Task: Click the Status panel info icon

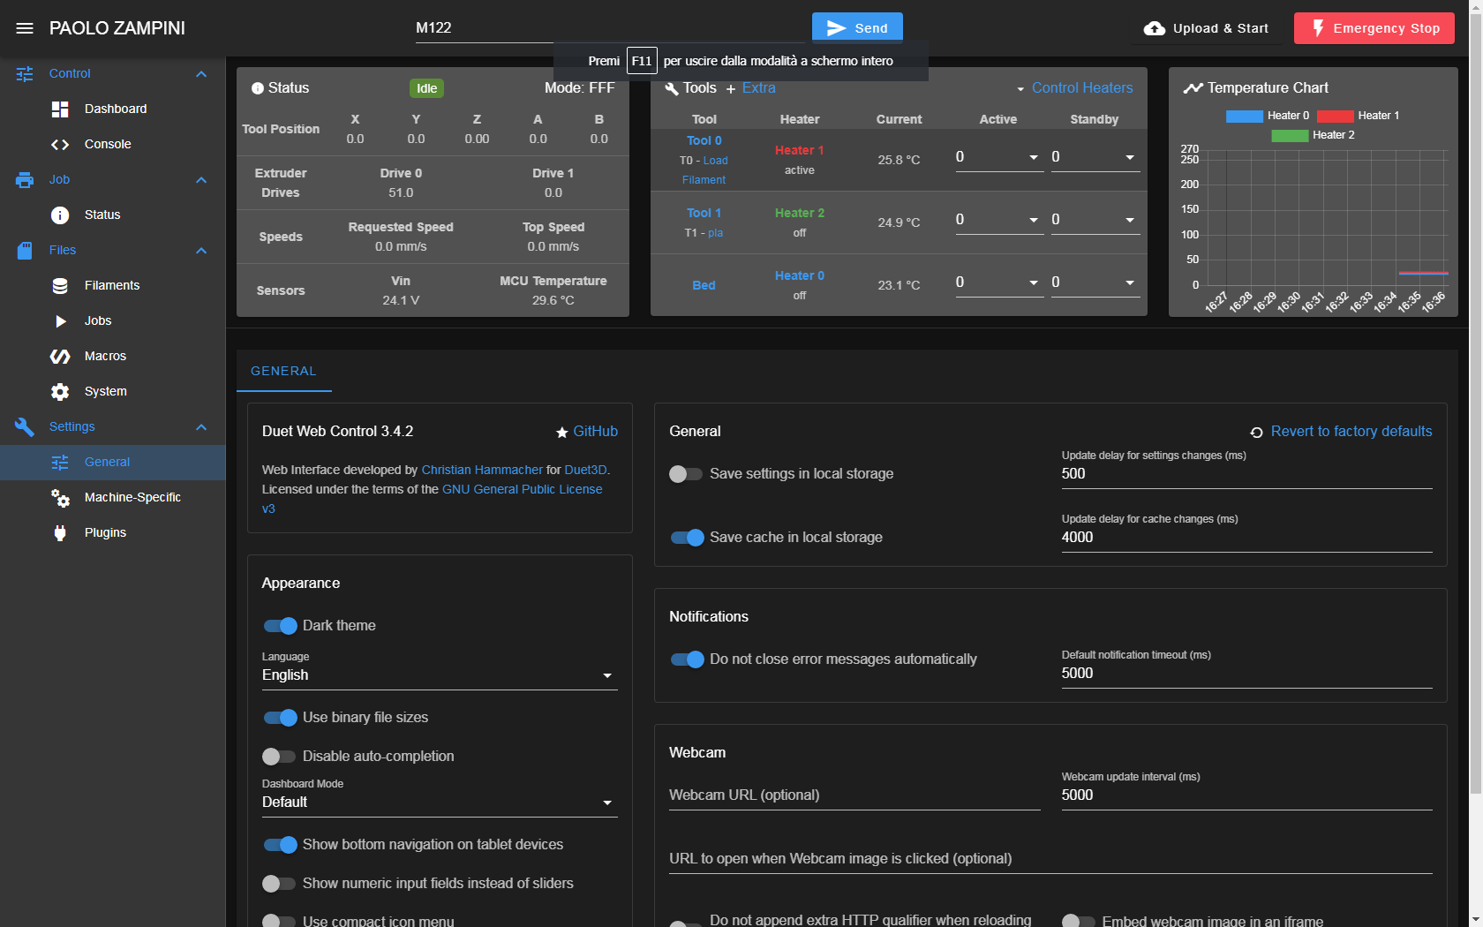Action: (x=258, y=88)
